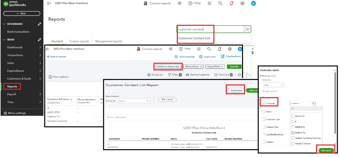Open Group by None in Customize panel
Screen dimensions: 340x157
pyautogui.click(x=273, y=85)
